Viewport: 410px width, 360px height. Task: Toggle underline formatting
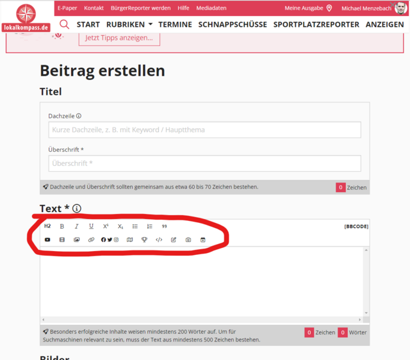coord(91,226)
